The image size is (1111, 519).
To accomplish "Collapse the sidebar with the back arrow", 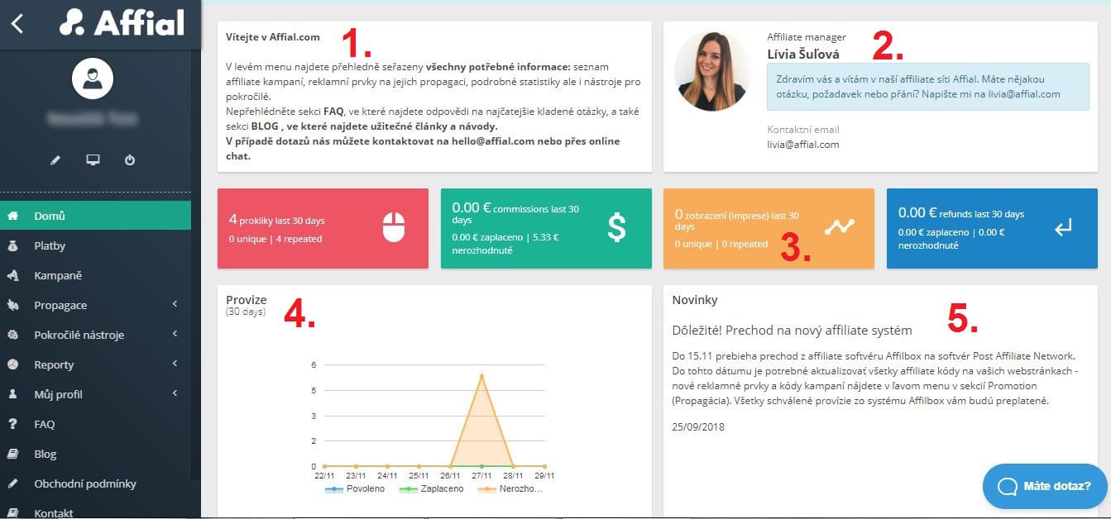I will (x=17, y=23).
